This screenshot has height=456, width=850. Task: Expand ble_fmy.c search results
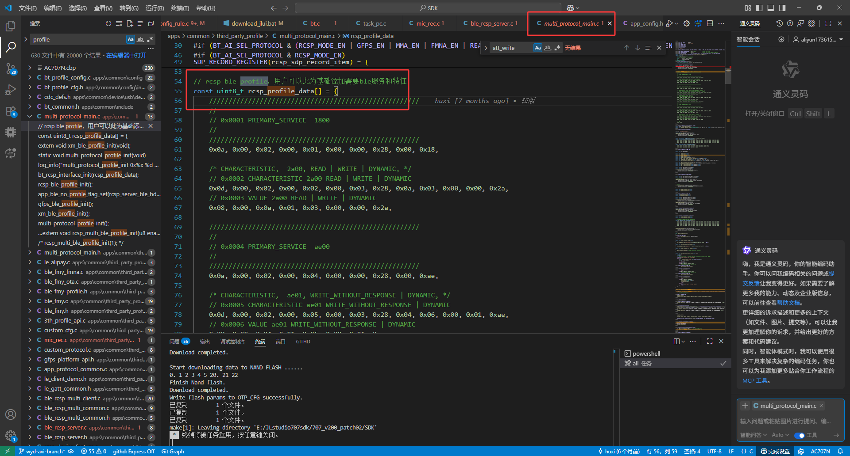pos(30,301)
